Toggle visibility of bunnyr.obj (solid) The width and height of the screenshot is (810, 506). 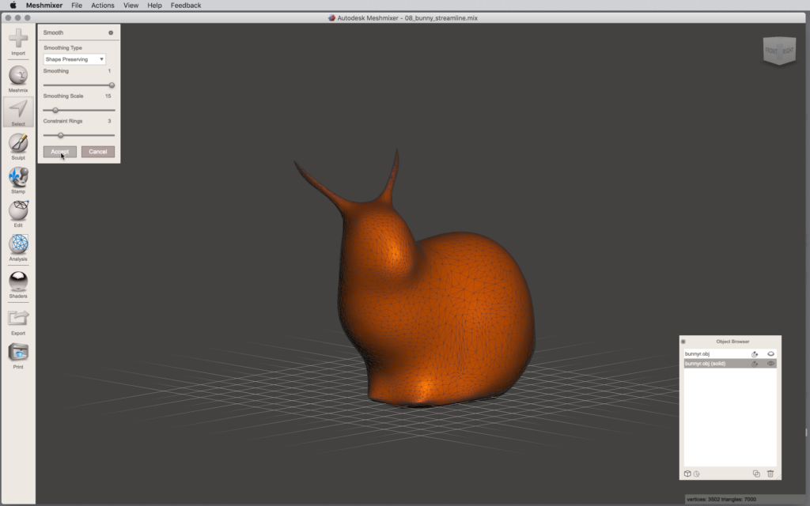click(x=770, y=364)
